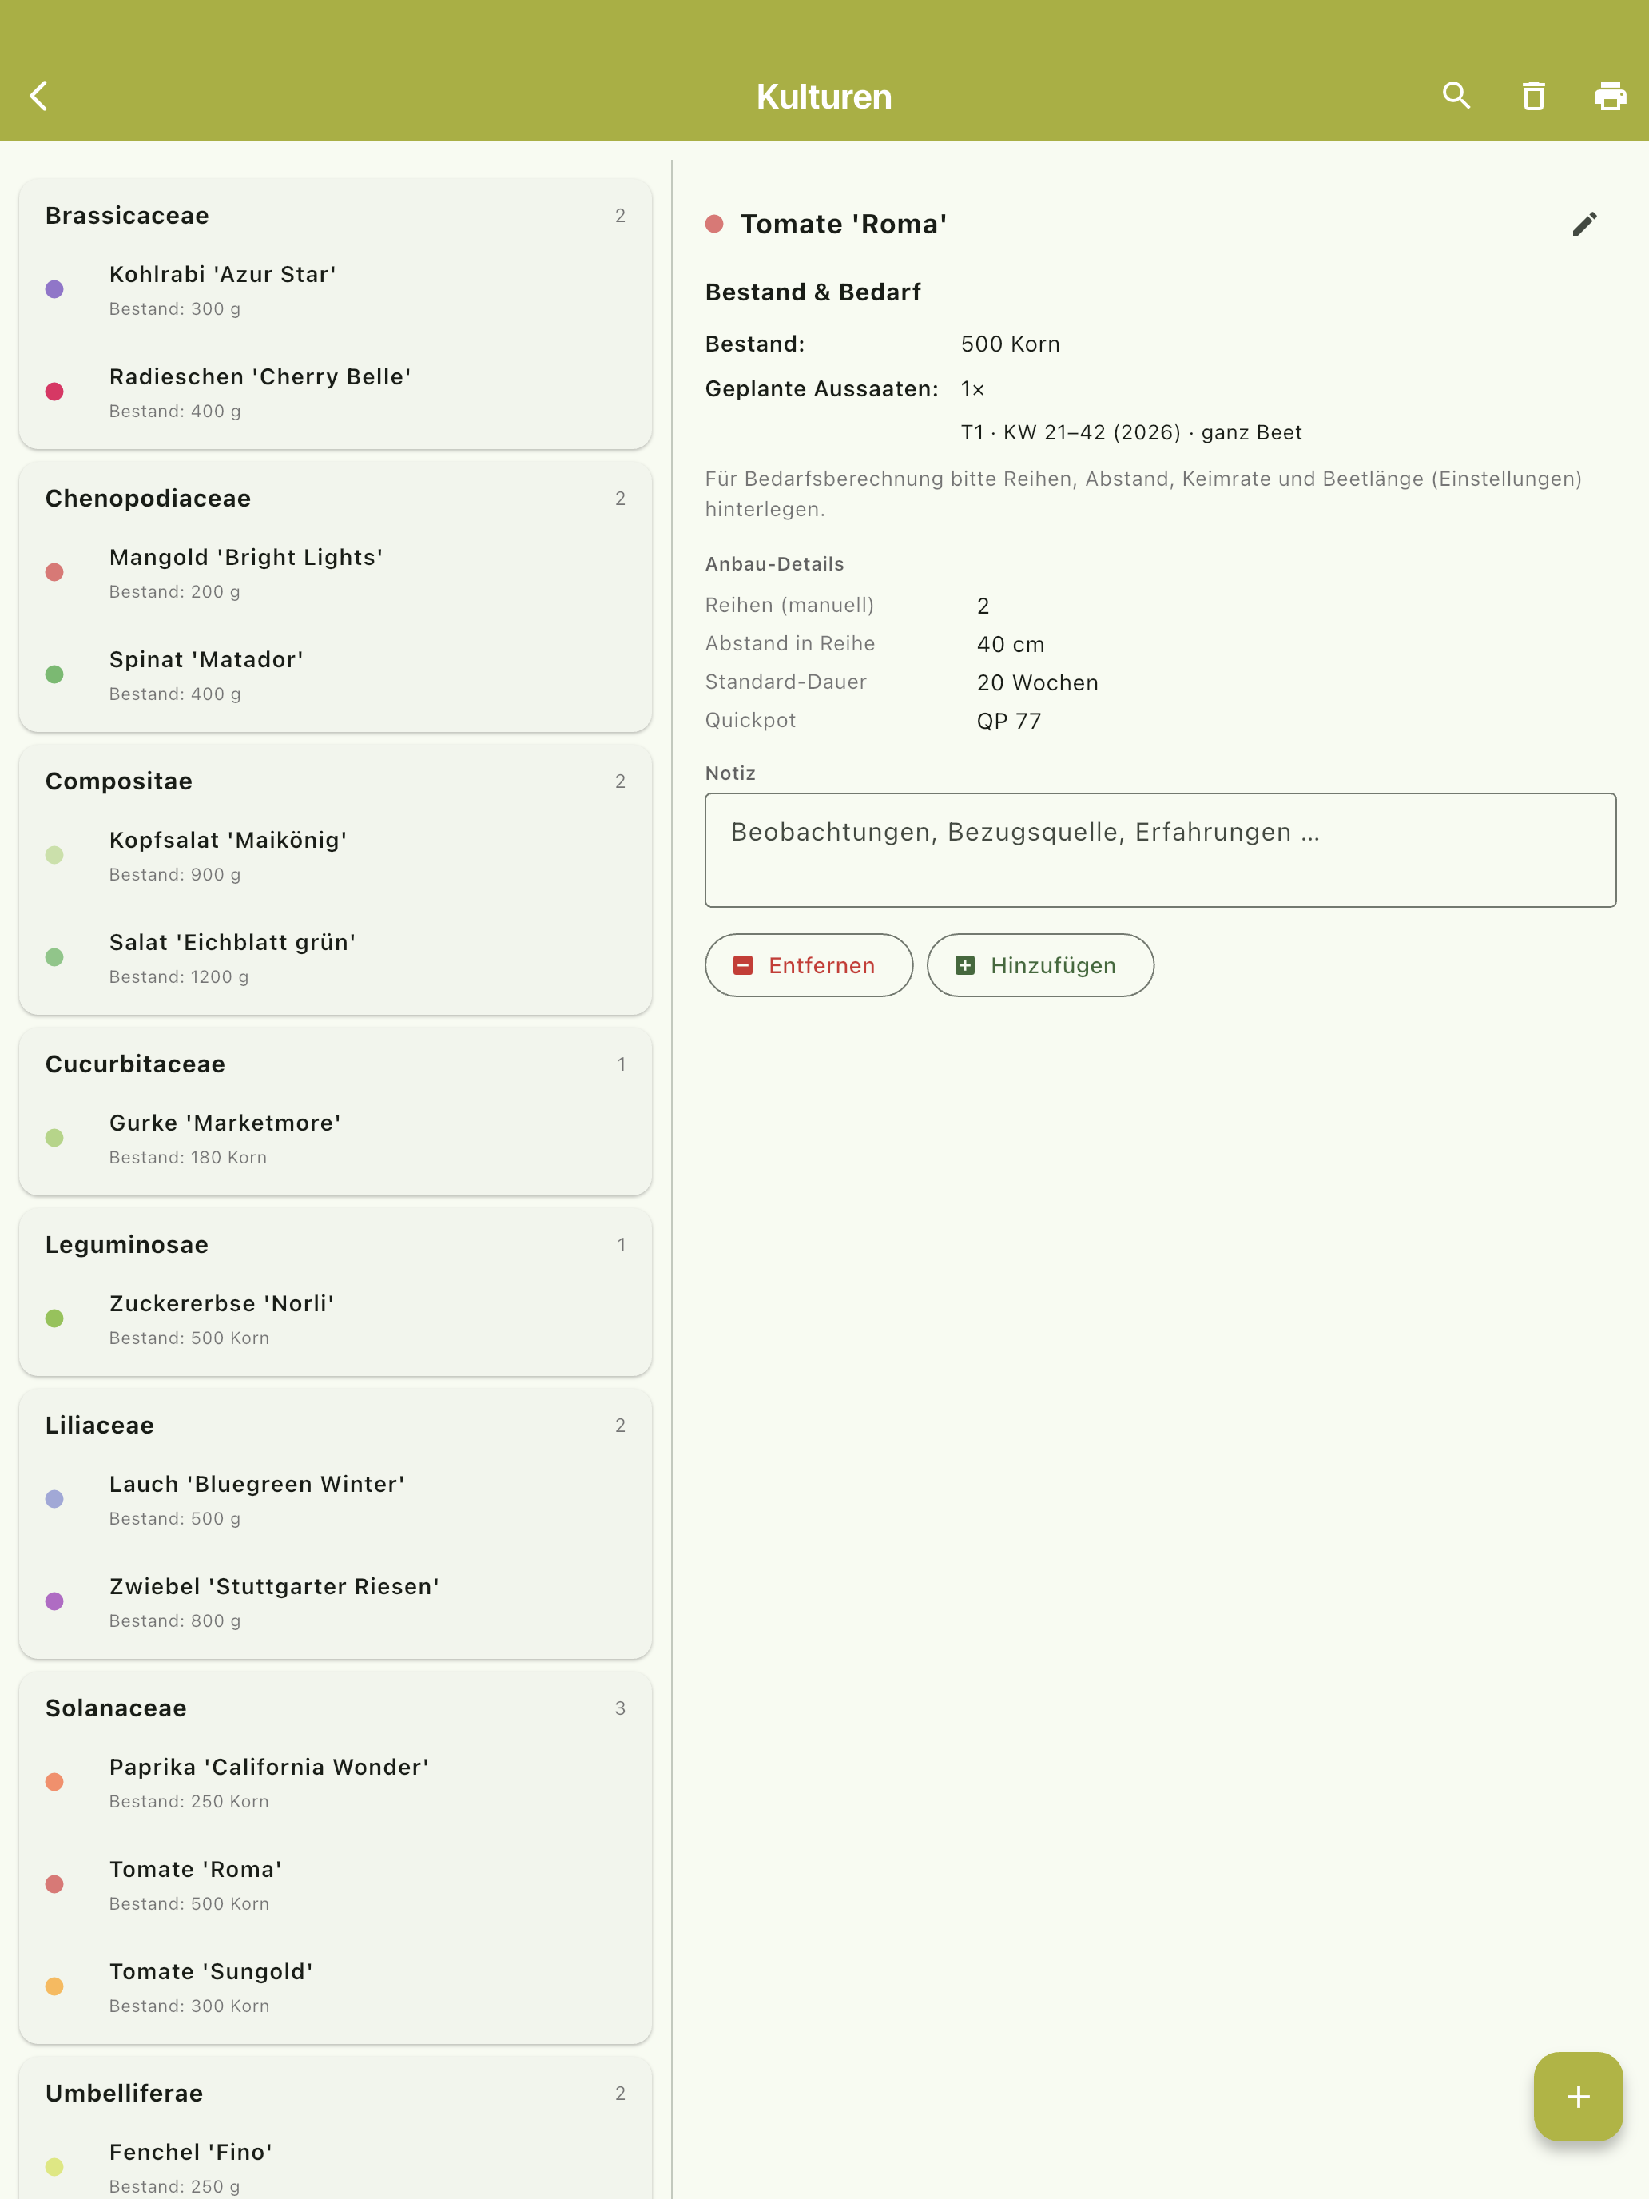Go back using the header arrow
Screen dimensions: 1649x2199
39,97
